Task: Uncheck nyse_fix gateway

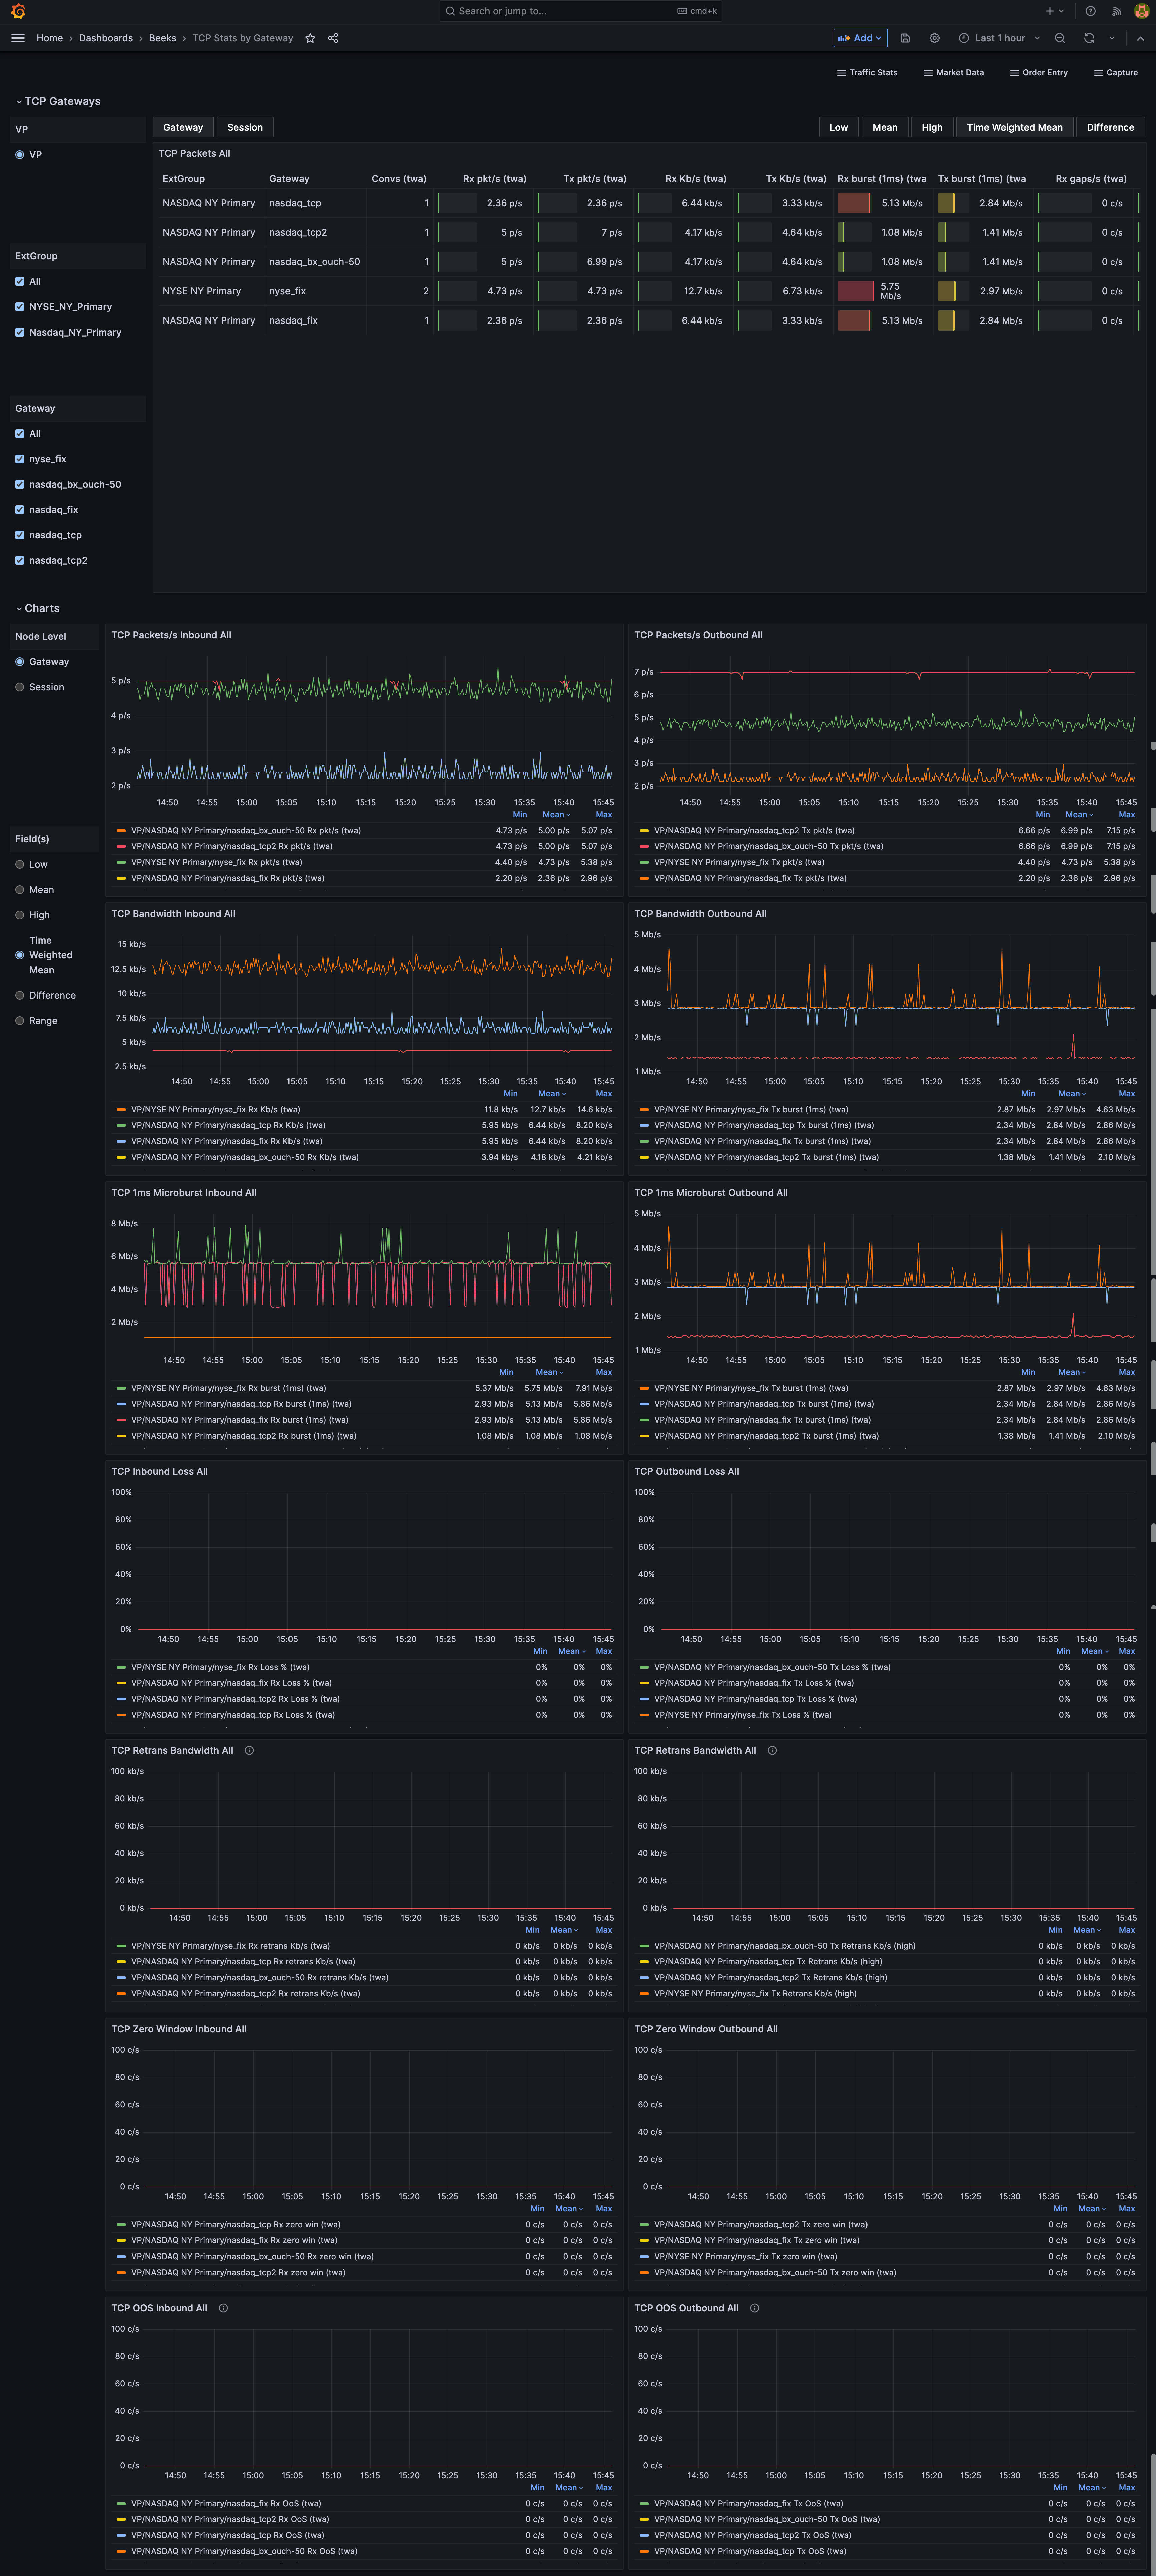Action: coord(20,459)
